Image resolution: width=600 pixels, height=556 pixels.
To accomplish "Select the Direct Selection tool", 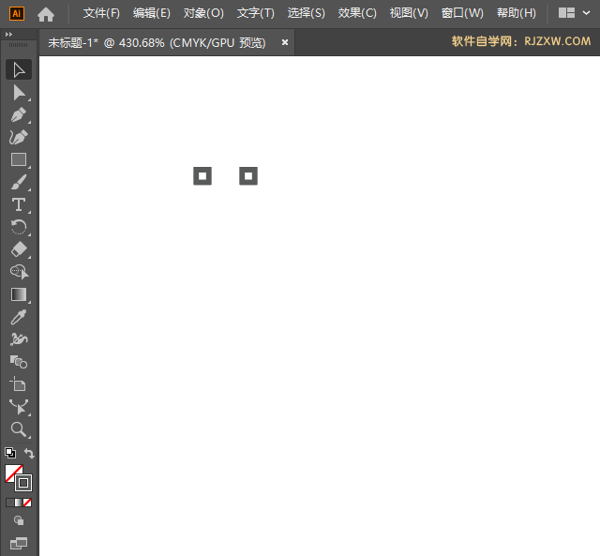I will [x=19, y=93].
